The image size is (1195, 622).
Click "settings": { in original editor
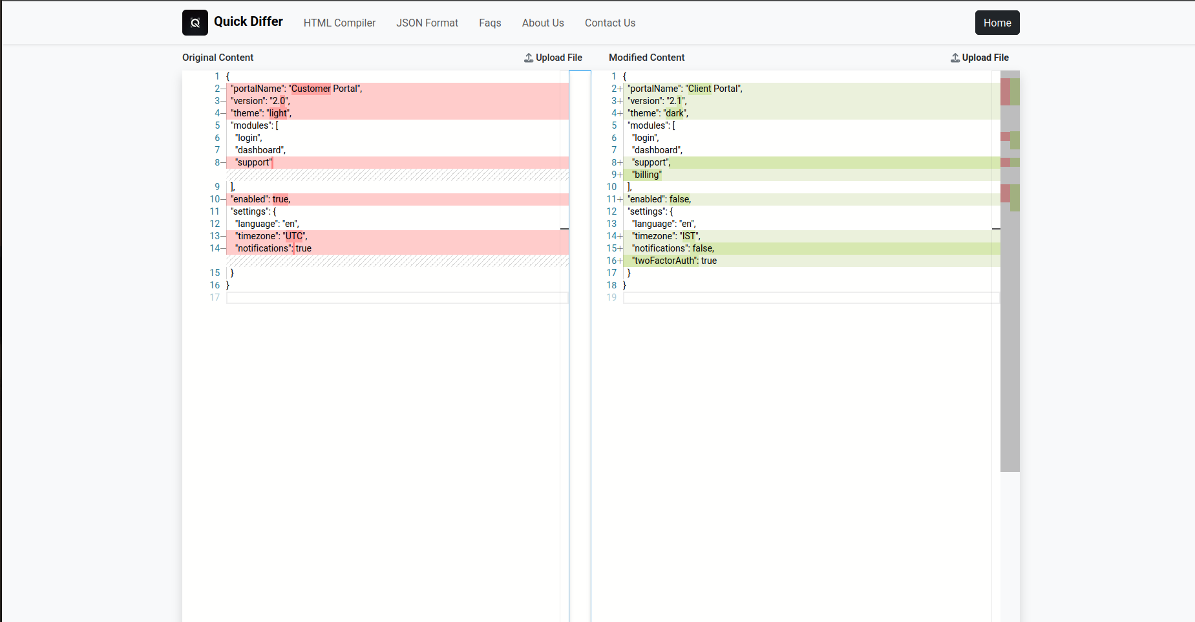click(253, 211)
